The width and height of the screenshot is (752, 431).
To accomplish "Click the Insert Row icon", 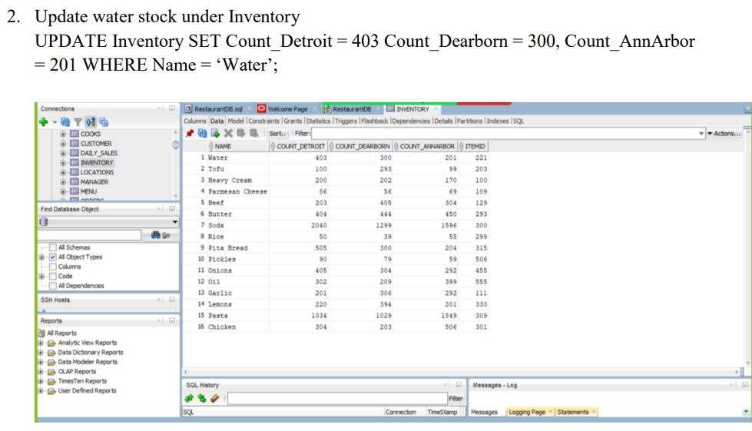I will (216, 133).
